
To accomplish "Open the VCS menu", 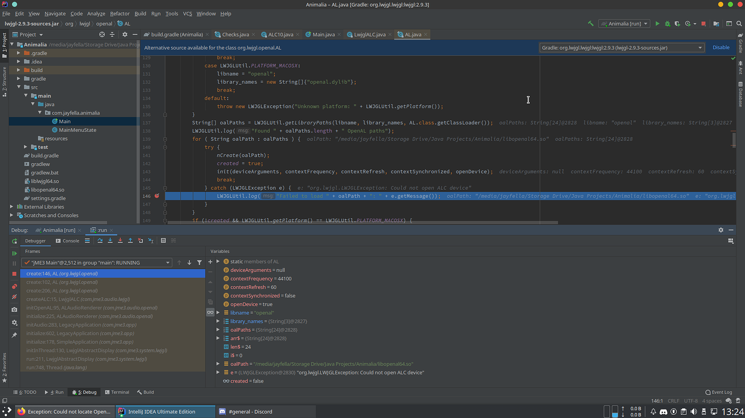I will [187, 13].
